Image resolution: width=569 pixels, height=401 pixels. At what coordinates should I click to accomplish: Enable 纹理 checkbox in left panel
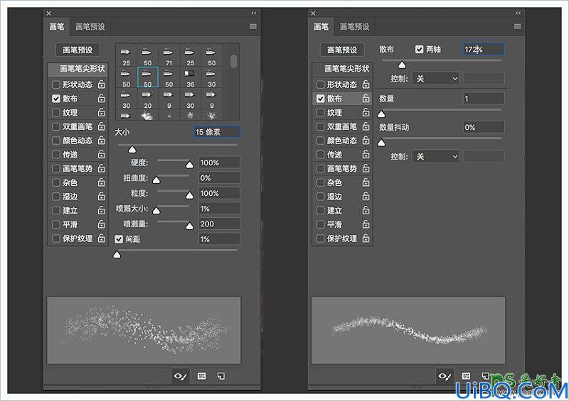pos(56,112)
